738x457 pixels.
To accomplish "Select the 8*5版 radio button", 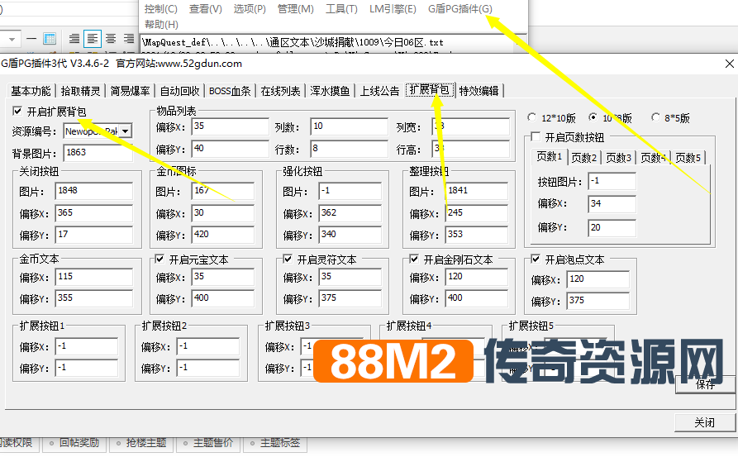I will pos(655,117).
